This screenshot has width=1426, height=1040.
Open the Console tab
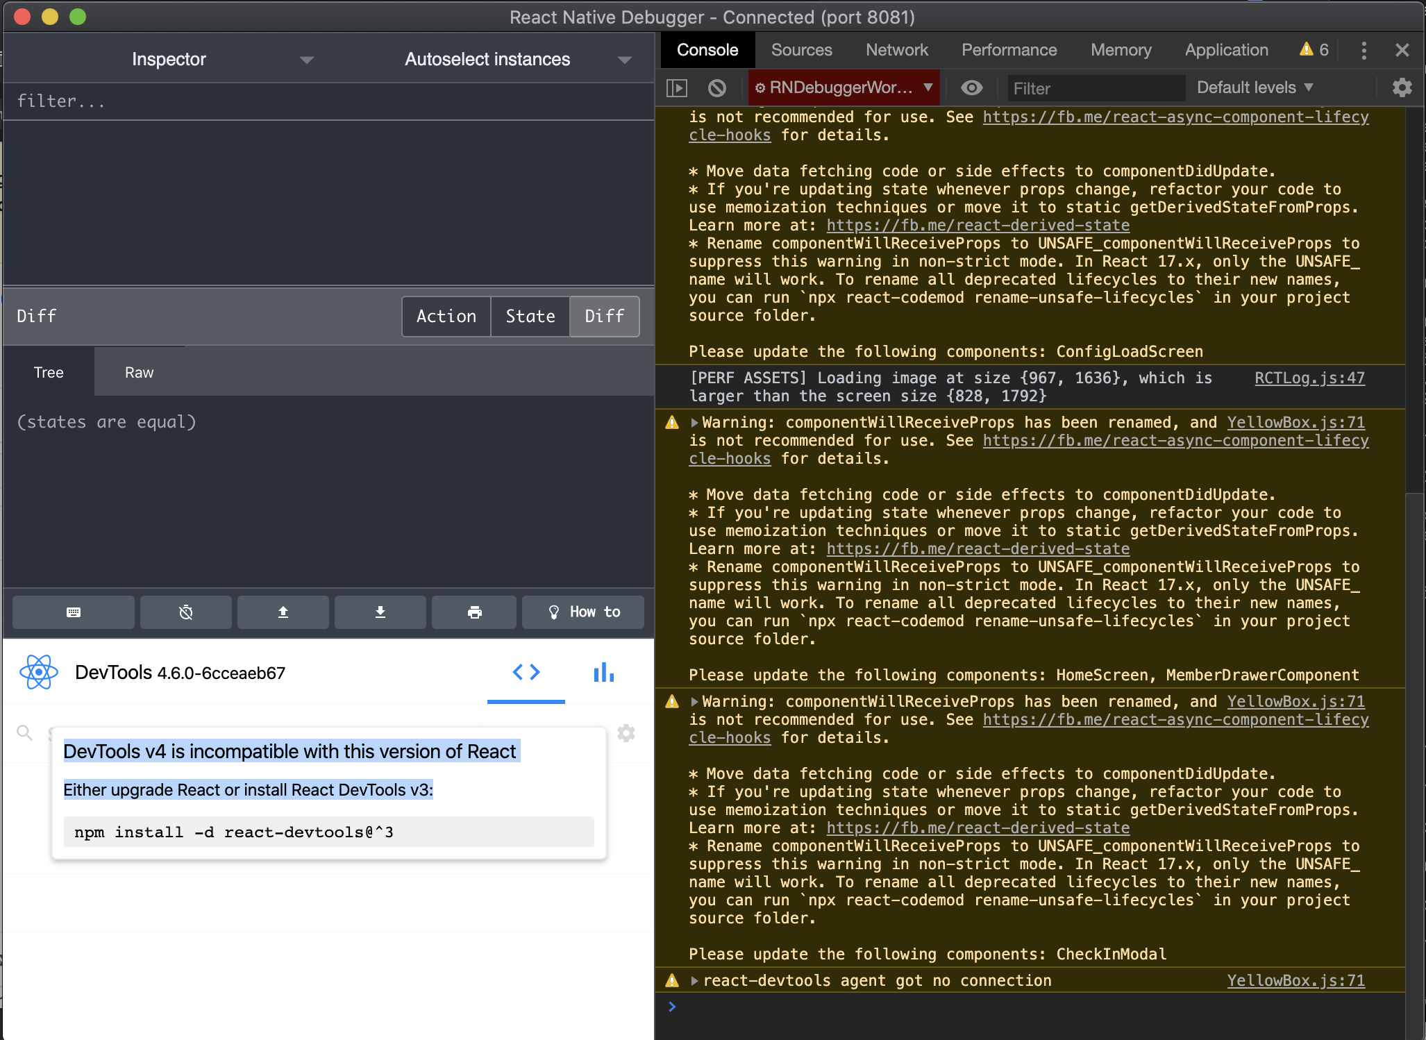point(707,50)
